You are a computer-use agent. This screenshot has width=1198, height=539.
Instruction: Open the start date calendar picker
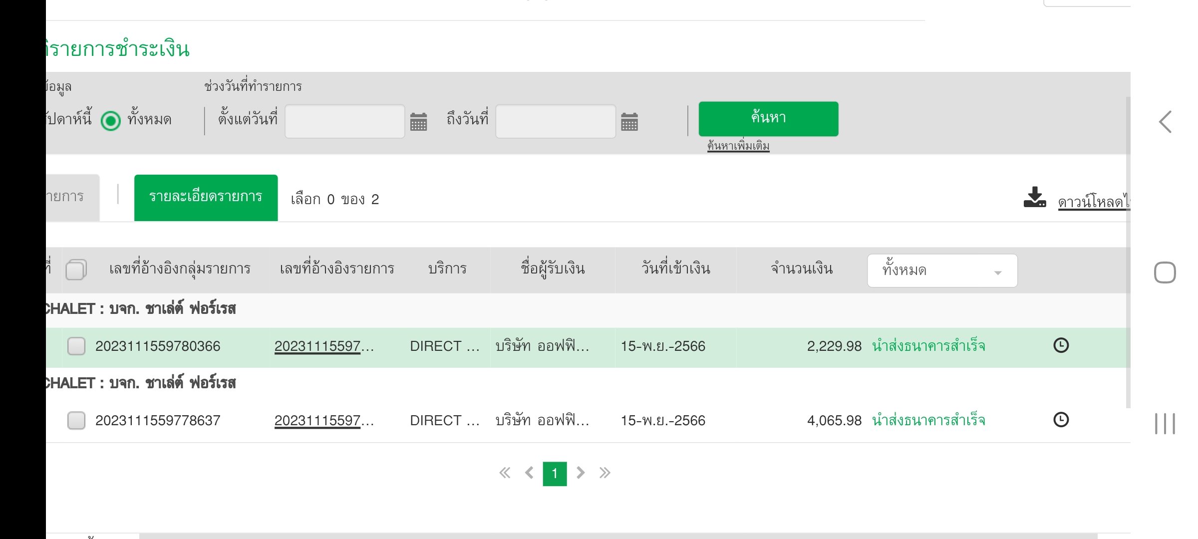(x=418, y=121)
